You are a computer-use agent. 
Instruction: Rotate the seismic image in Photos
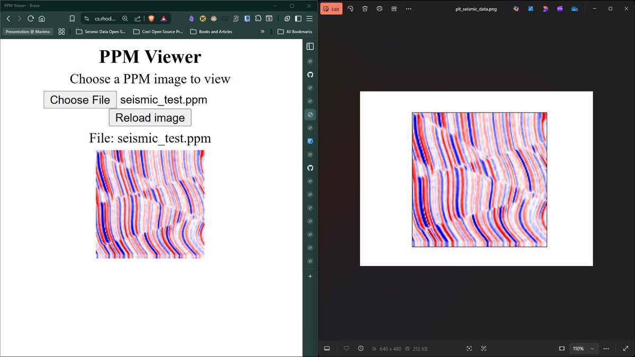349,8
